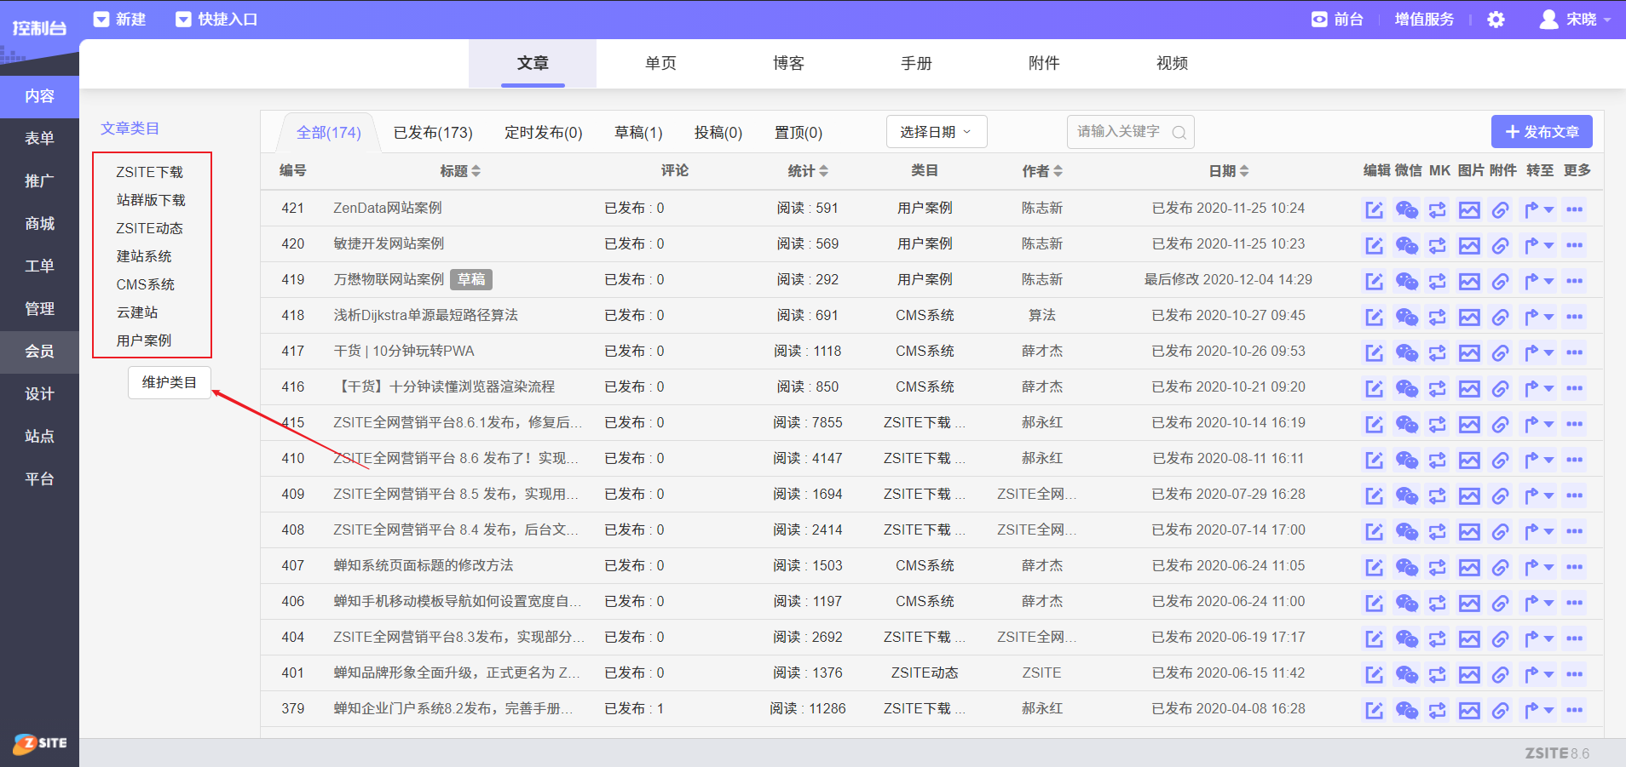
Task: Expand the 新建 menu in header
Action: (120, 20)
